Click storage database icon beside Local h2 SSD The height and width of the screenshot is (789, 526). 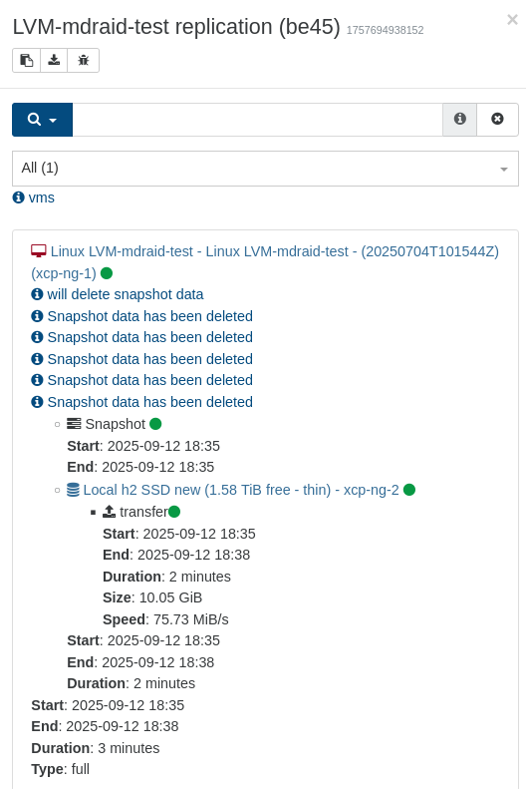74,490
